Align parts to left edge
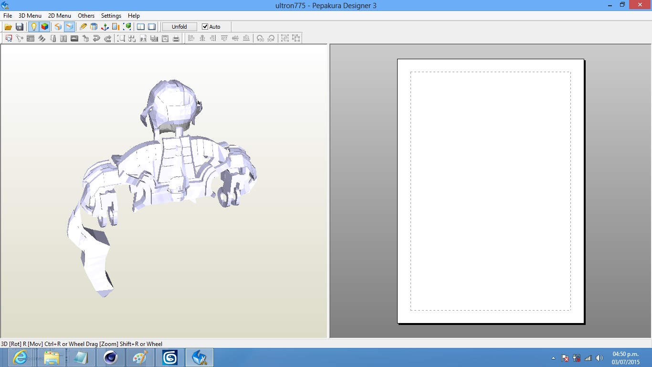 191,38
